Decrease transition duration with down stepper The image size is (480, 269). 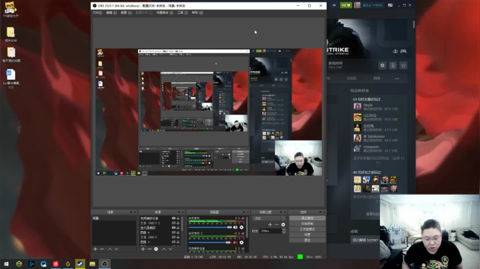point(284,232)
